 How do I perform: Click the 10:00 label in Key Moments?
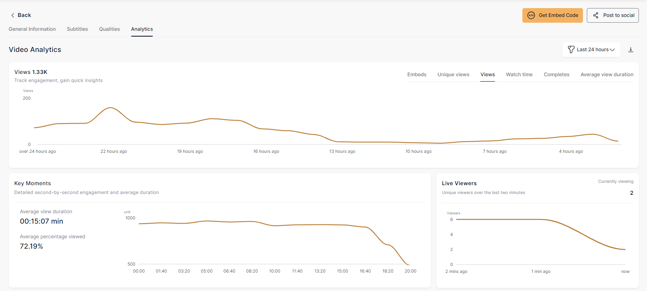coord(275,271)
